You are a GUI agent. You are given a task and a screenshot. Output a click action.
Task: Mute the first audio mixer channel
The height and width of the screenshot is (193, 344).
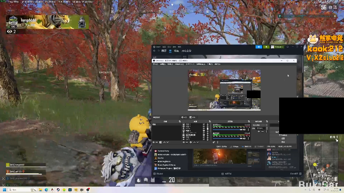244,130
